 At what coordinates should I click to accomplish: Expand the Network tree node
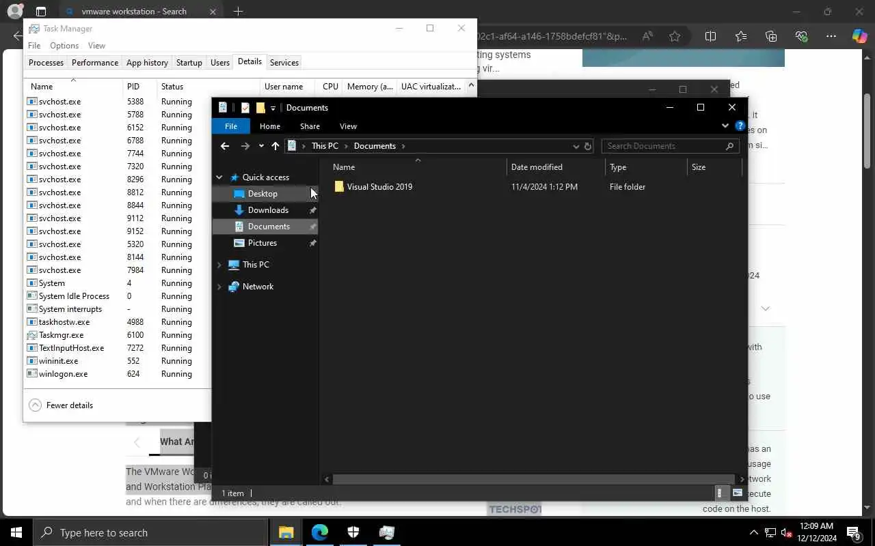pos(219,287)
